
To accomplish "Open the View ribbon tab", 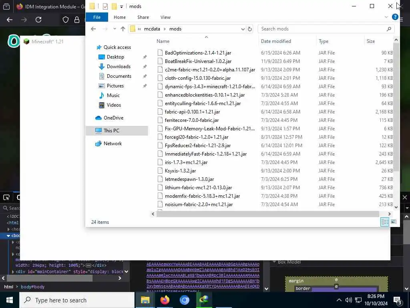I will (165, 17).
